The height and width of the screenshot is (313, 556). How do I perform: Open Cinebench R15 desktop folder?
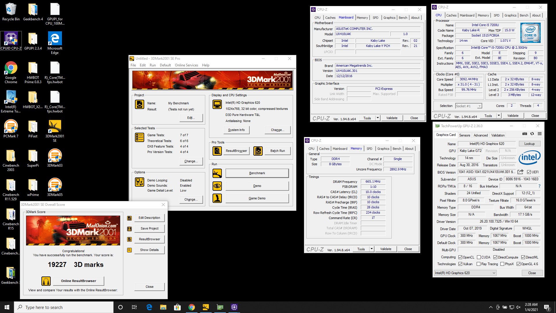[x=11, y=219]
